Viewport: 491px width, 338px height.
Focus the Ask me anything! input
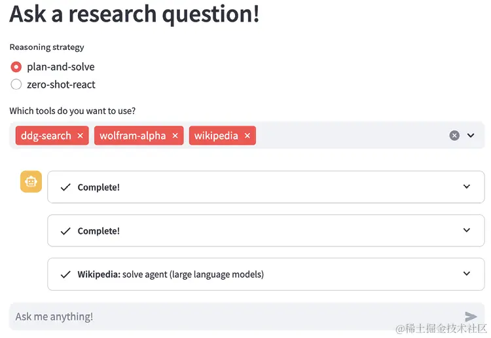pyautogui.click(x=229, y=316)
